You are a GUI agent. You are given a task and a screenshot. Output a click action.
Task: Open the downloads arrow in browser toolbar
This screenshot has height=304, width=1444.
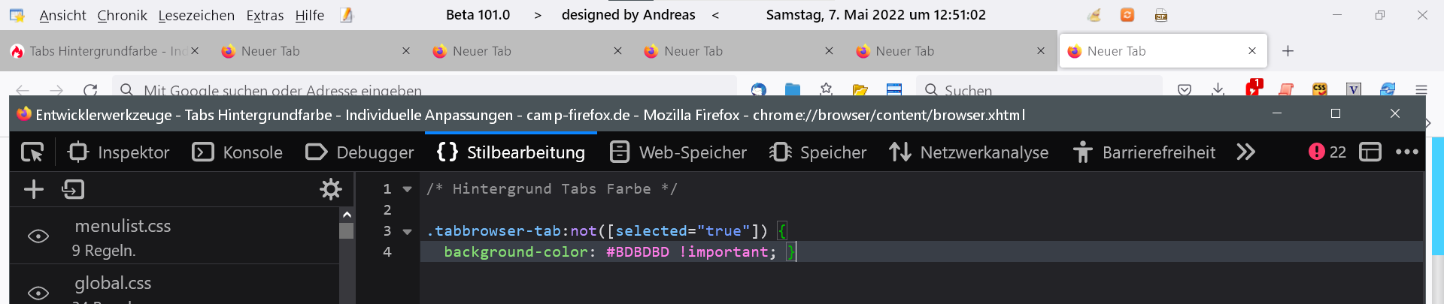point(1218,90)
